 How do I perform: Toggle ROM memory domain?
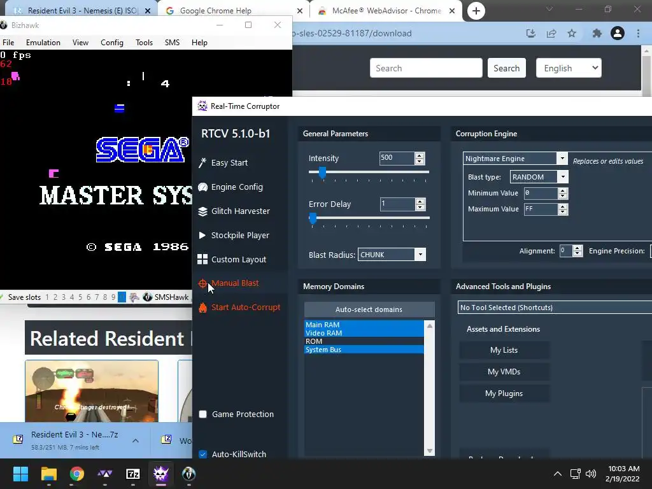364,341
